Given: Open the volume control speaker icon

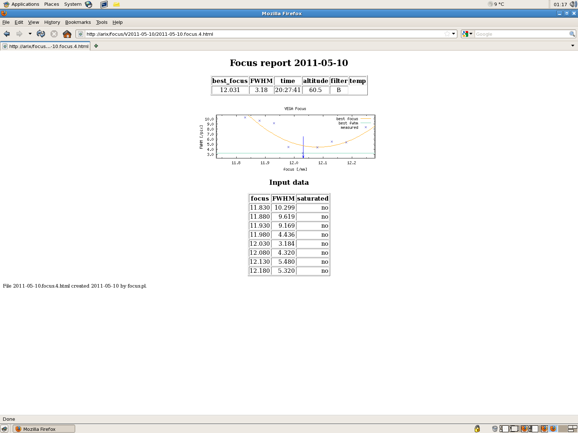Looking at the screenshot, I should [573, 4].
